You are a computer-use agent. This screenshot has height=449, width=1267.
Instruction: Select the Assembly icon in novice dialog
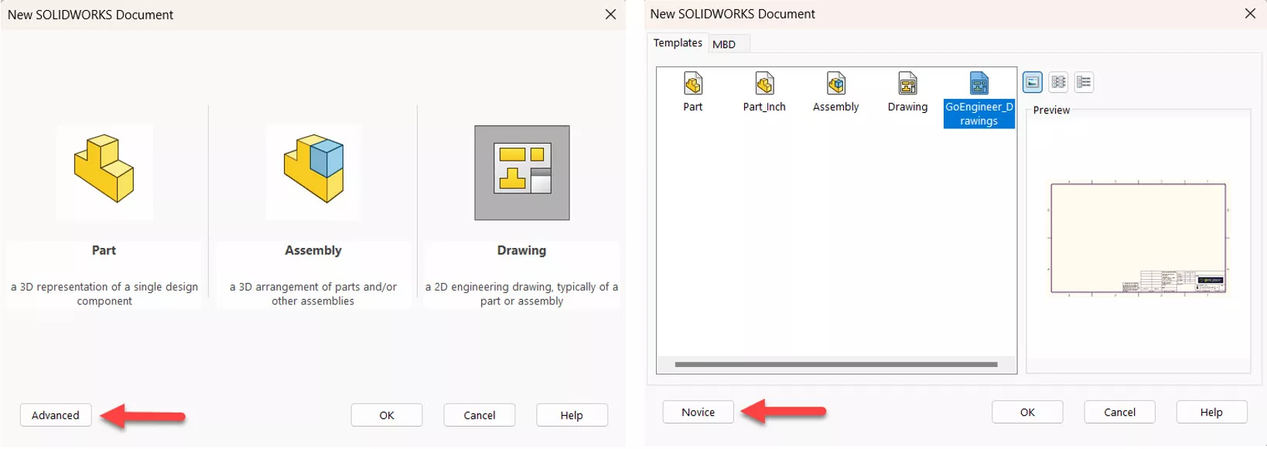coord(313,173)
